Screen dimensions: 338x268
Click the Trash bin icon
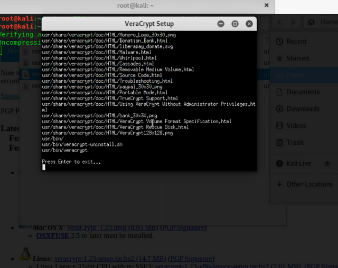[279, 143]
